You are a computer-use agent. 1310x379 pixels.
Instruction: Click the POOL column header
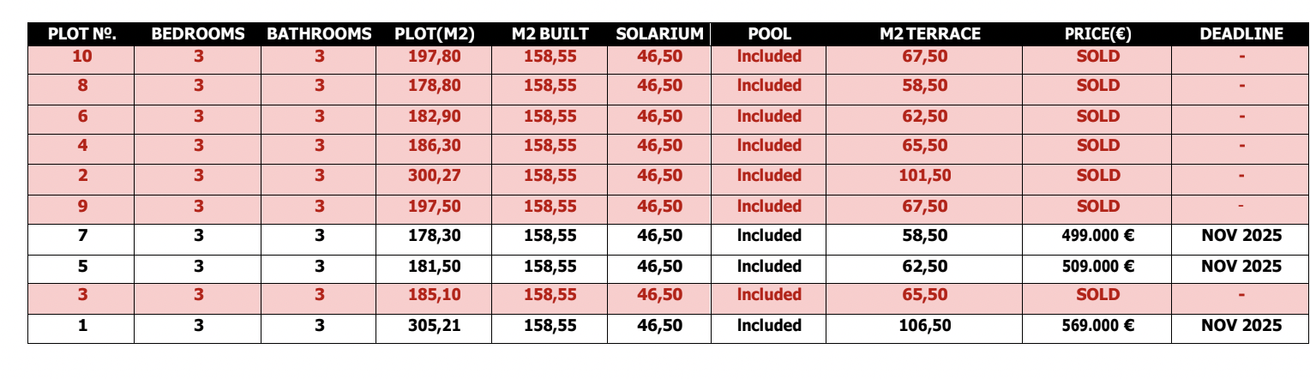coord(769,34)
